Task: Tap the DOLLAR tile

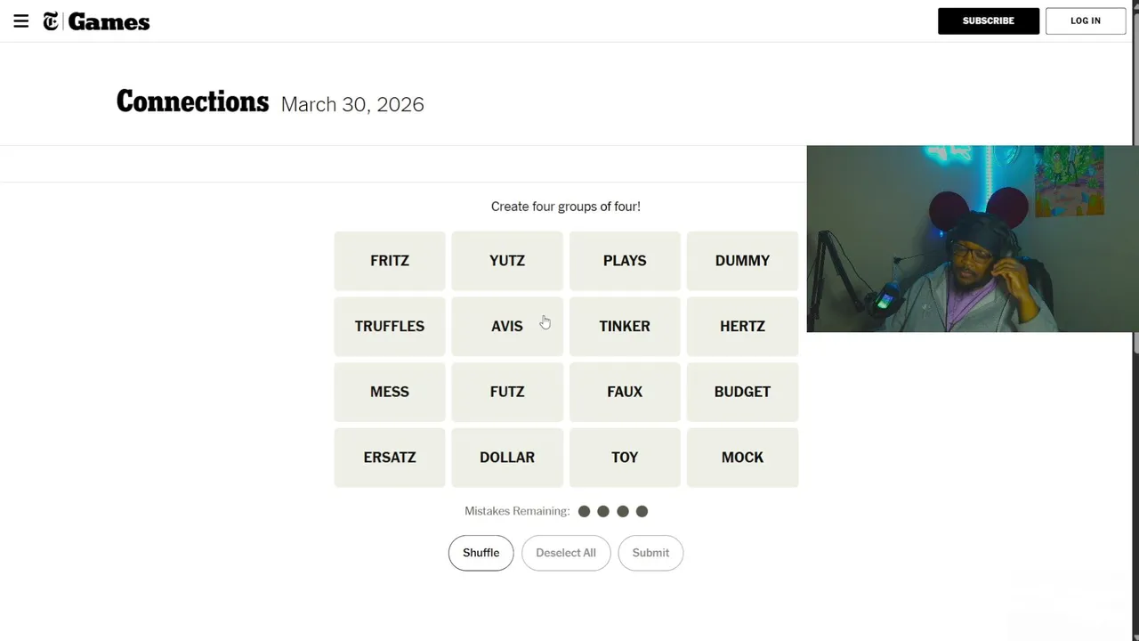Action: (507, 458)
